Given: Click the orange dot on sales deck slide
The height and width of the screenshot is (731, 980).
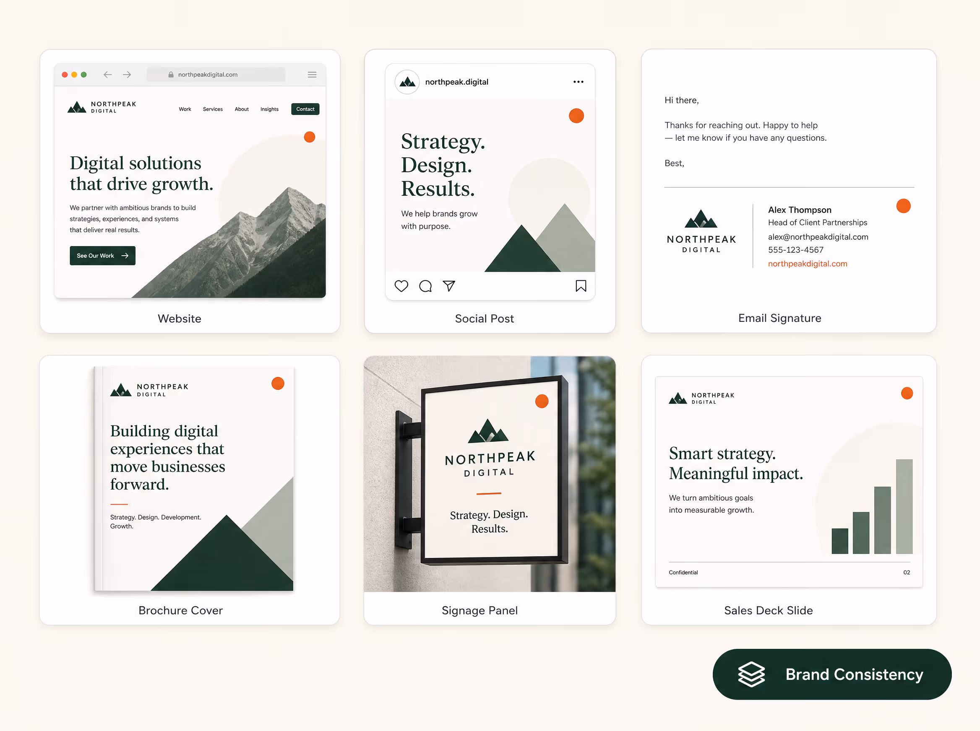Looking at the screenshot, I should [907, 393].
